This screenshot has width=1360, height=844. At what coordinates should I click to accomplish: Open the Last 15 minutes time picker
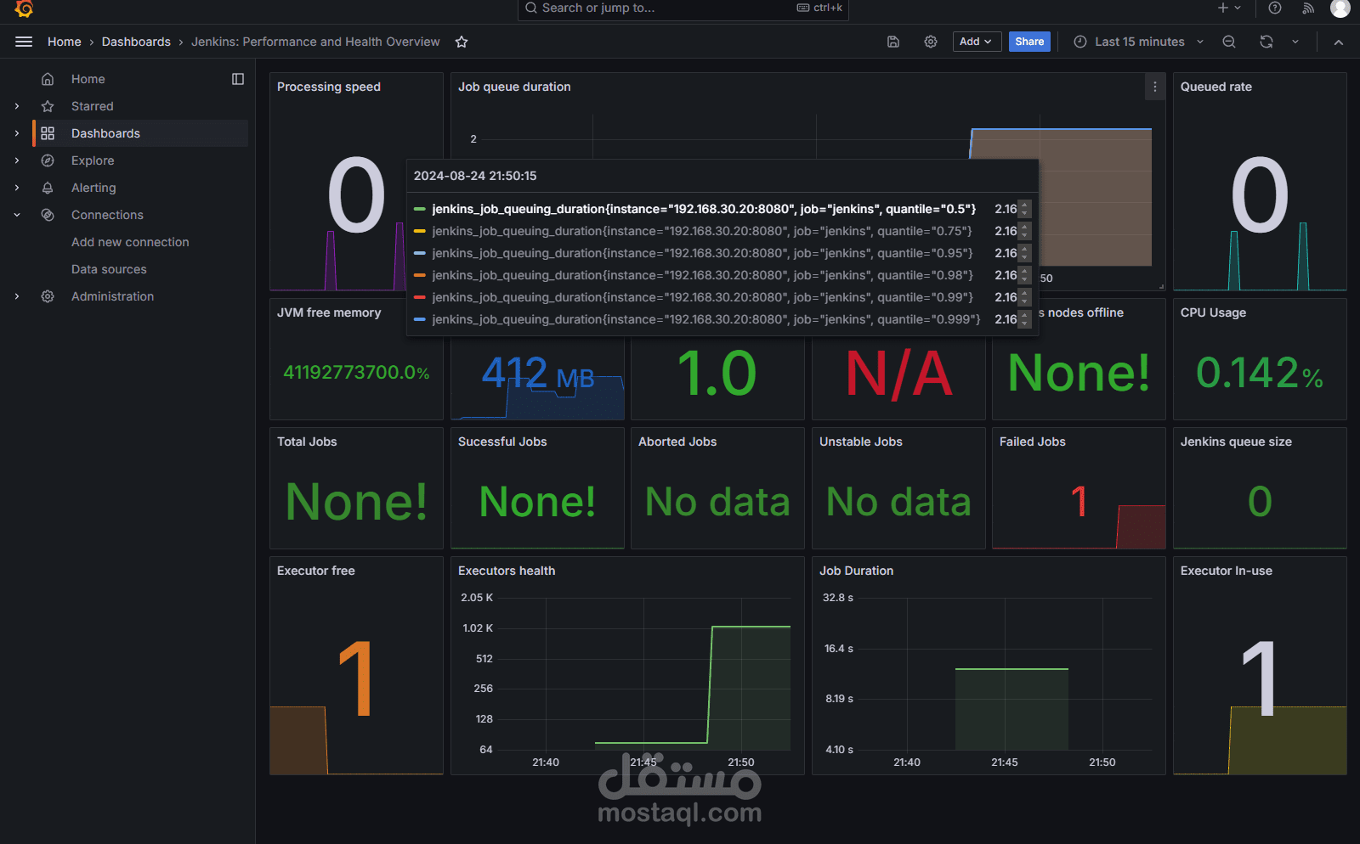pyautogui.click(x=1139, y=42)
